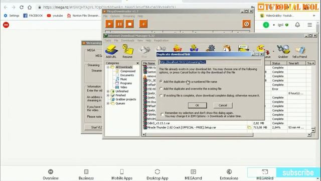The width and height of the screenshot is (321, 181).
Task: Open the View menu in IDM
Action: (x=140, y=40)
